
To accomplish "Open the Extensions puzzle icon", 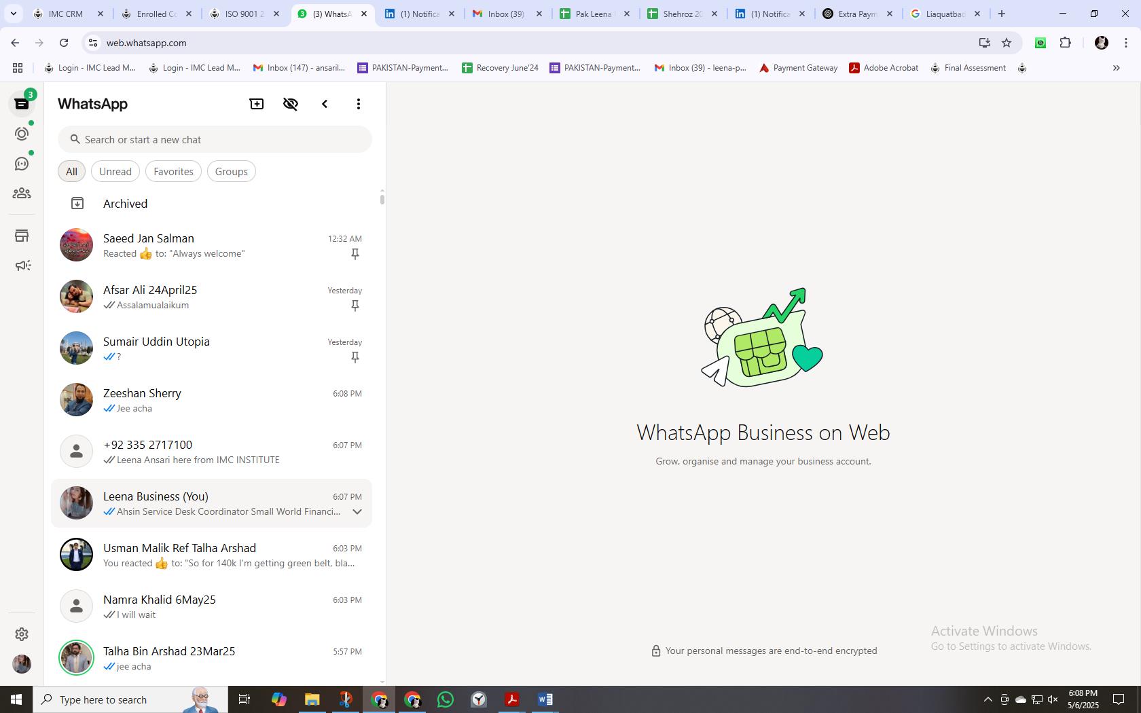I will coord(1065,43).
